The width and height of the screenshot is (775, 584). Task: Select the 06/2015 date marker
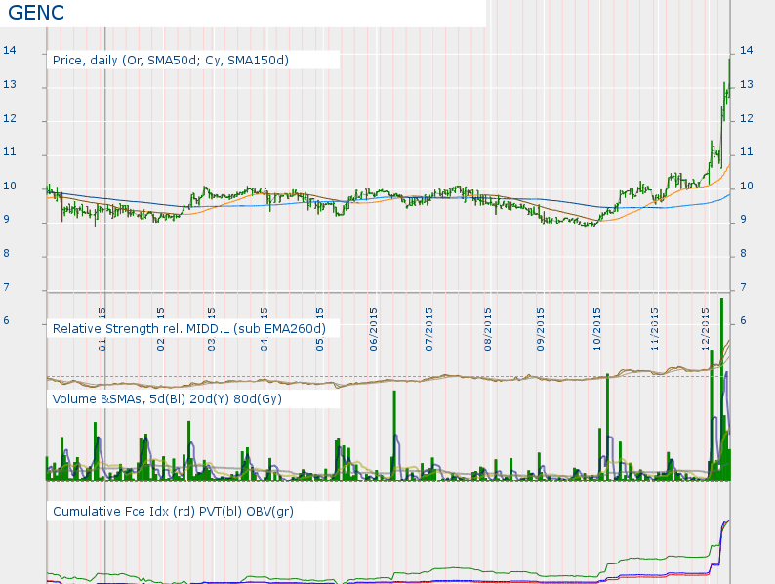coord(375,330)
